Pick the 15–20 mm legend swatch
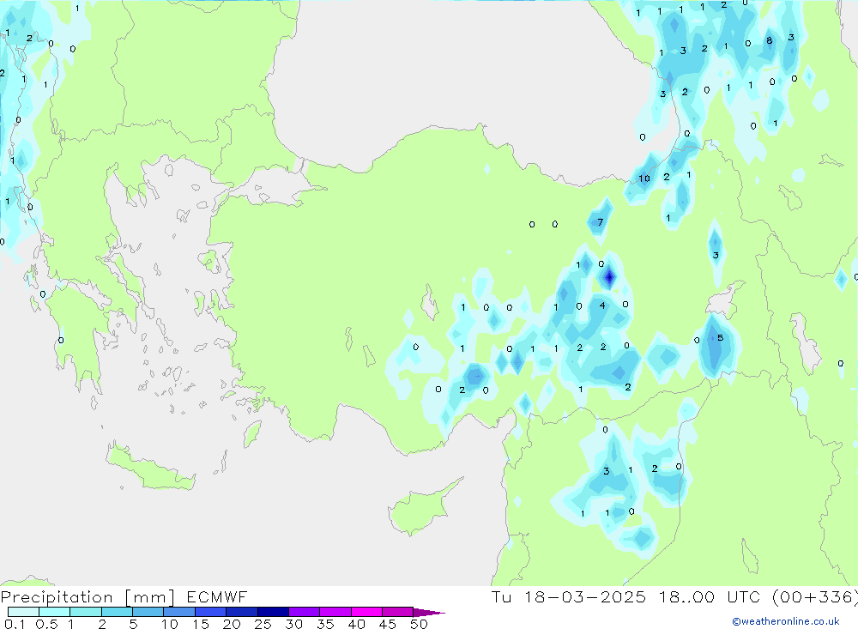 [211, 612]
